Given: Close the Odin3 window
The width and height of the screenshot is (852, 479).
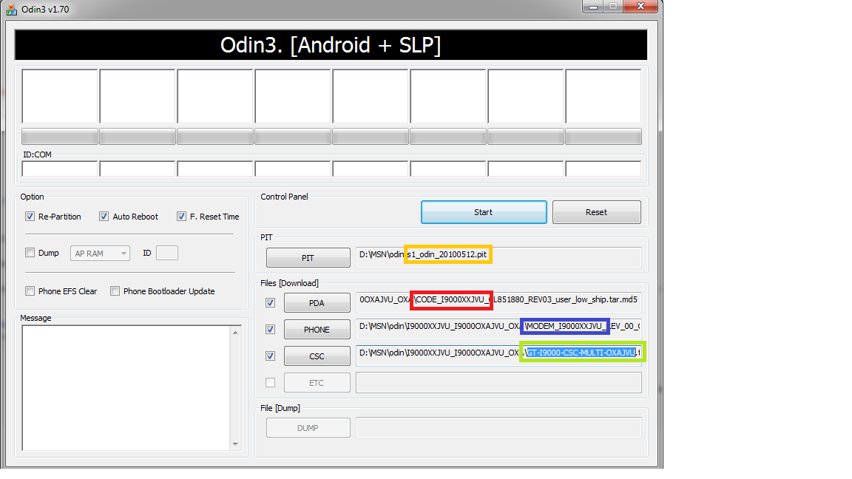Looking at the screenshot, I should [640, 7].
